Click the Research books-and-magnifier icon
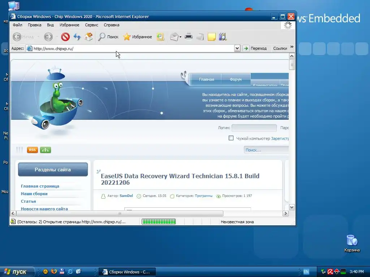 click(223, 37)
